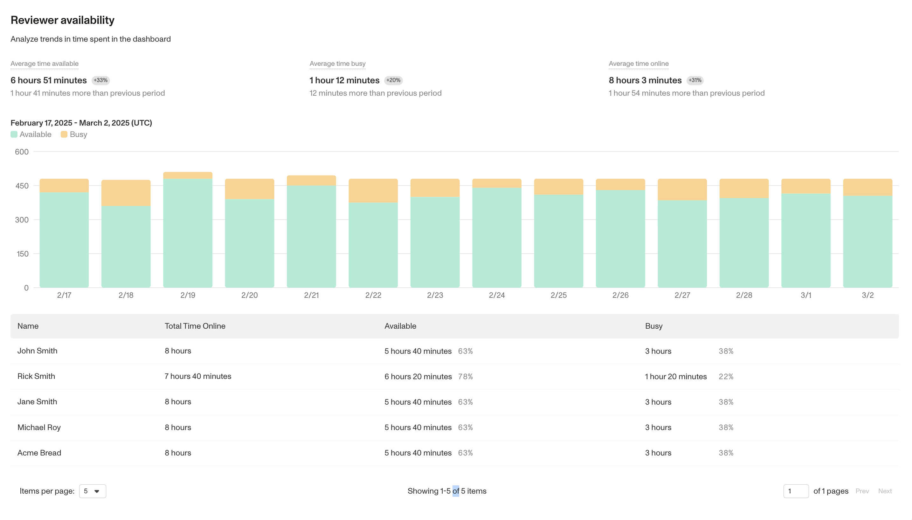Click the Average time online label
The image size is (912, 520).
coord(638,64)
